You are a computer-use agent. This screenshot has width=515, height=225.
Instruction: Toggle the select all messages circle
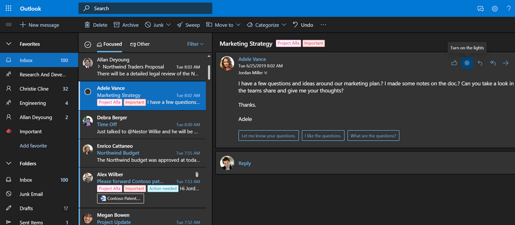pos(87,44)
